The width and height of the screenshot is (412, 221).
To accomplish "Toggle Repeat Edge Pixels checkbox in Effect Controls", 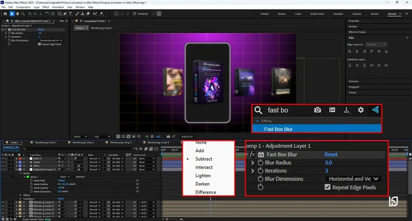I will tap(40, 44).
